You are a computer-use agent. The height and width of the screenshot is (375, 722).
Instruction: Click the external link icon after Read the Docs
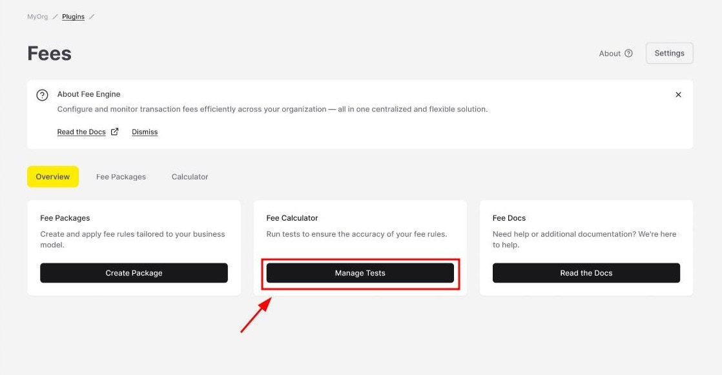pos(115,132)
